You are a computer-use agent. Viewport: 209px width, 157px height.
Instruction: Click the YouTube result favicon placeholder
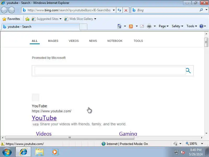tap(36, 97)
